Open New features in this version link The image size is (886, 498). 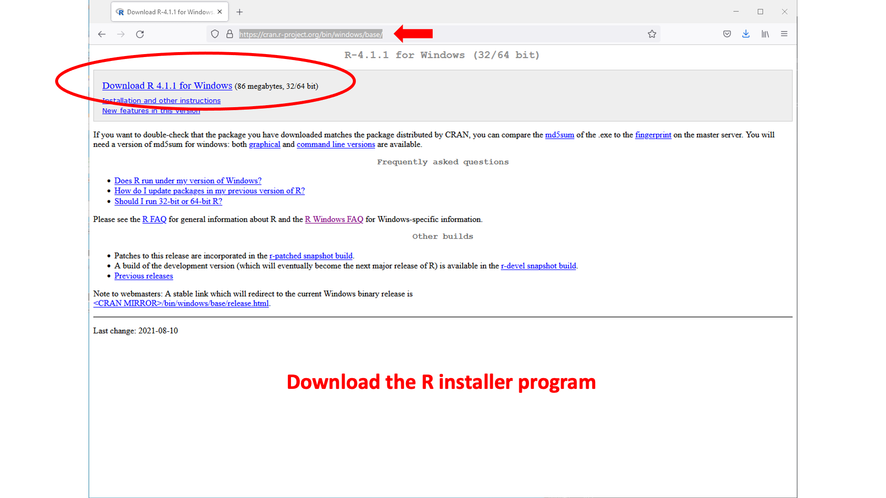pos(151,111)
